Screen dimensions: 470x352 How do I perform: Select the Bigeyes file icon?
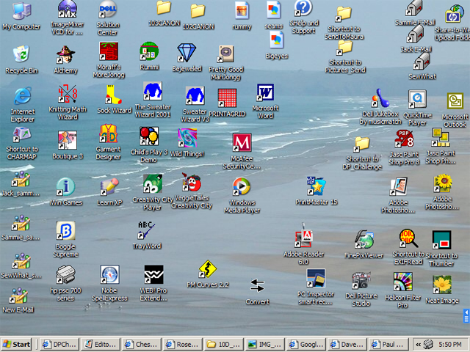tap(276, 41)
